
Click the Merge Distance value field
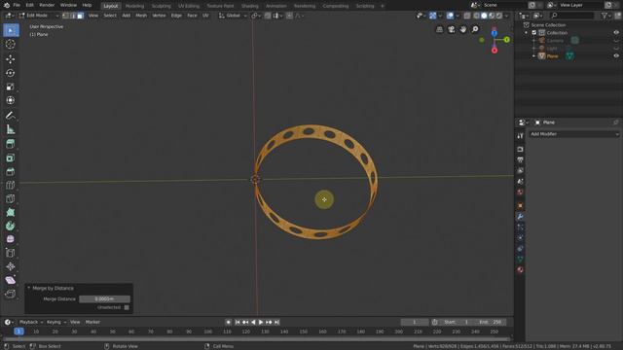pos(104,298)
